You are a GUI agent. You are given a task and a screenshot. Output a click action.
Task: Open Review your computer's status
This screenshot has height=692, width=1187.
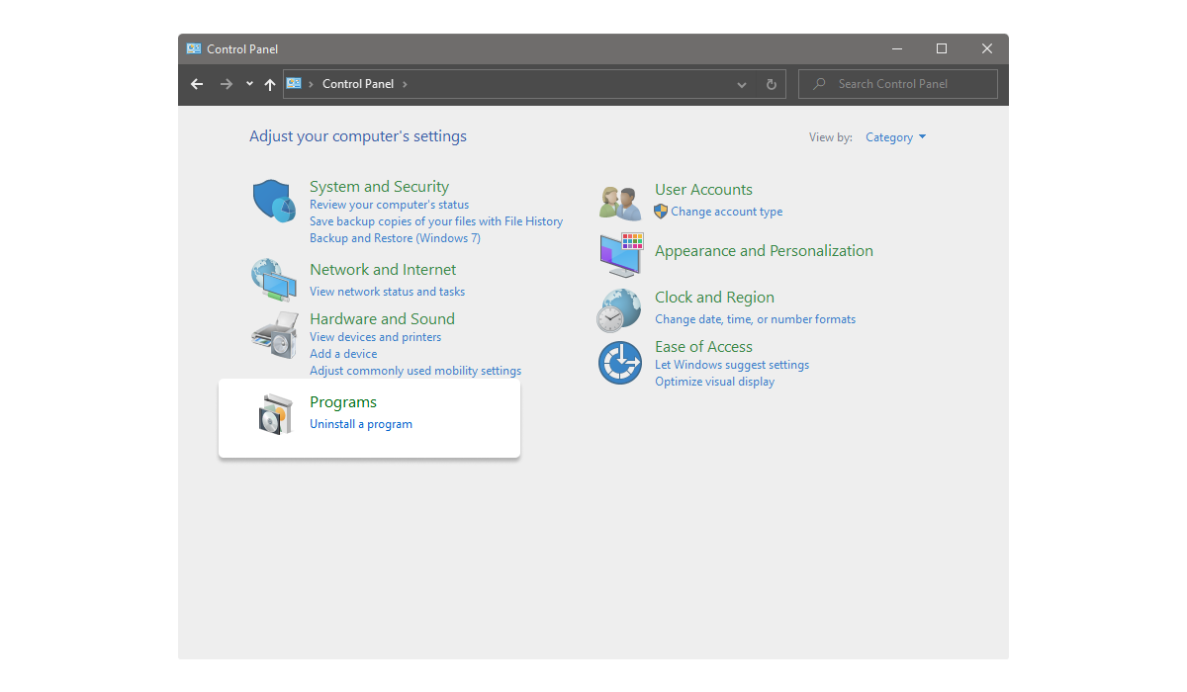(390, 205)
